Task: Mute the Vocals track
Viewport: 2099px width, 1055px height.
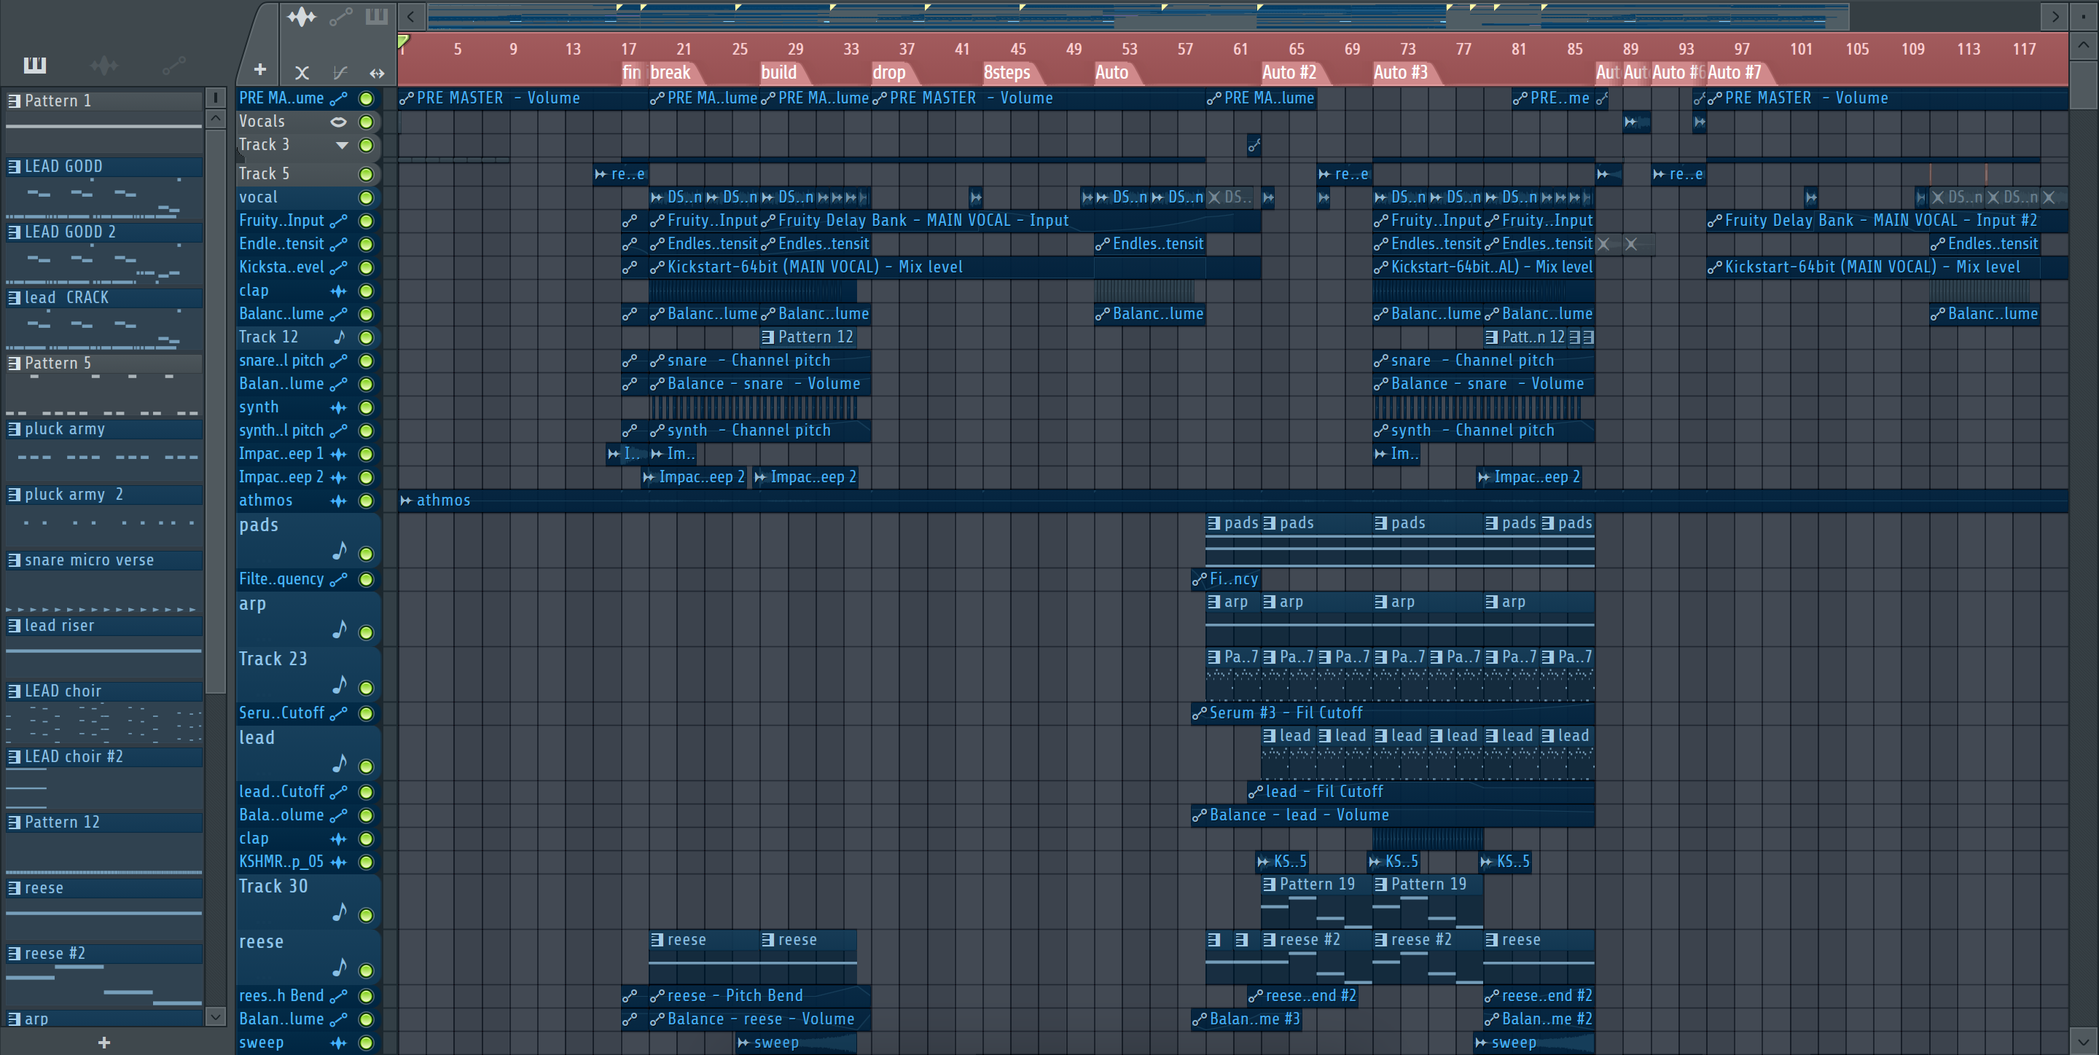Action: [x=366, y=122]
